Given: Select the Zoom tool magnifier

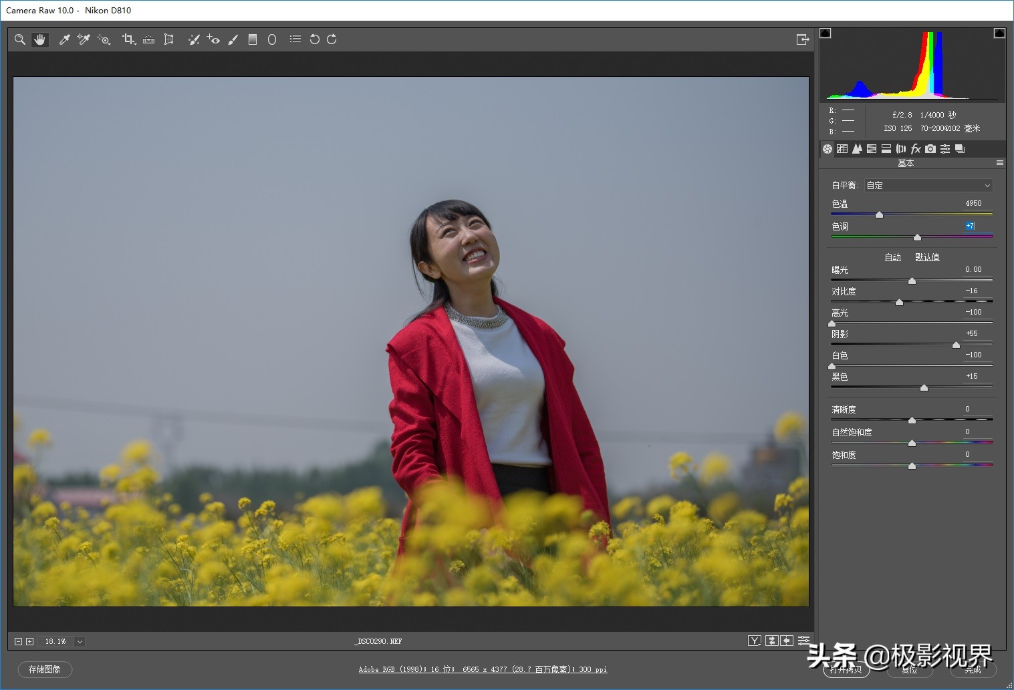Looking at the screenshot, I should click(x=20, y=39).
